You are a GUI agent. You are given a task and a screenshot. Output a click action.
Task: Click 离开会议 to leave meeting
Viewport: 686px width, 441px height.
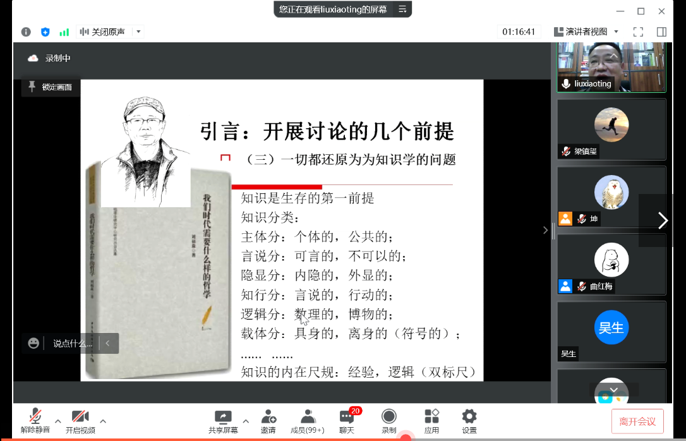637,421
